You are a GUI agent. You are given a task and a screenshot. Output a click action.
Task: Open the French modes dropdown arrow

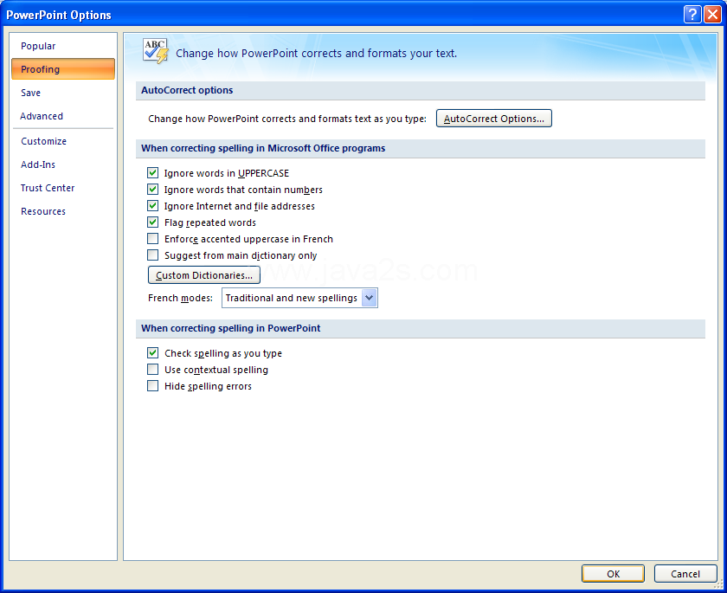click(x=369, y=298)
